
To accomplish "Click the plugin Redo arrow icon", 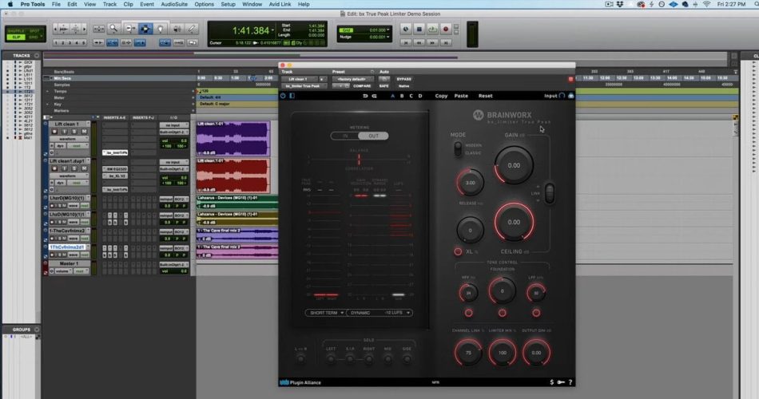I will [374, 96].
